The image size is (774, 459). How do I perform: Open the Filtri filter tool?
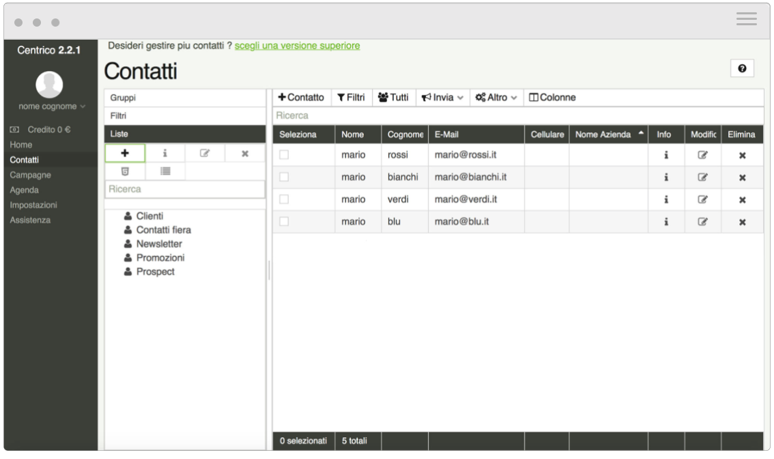351,97
